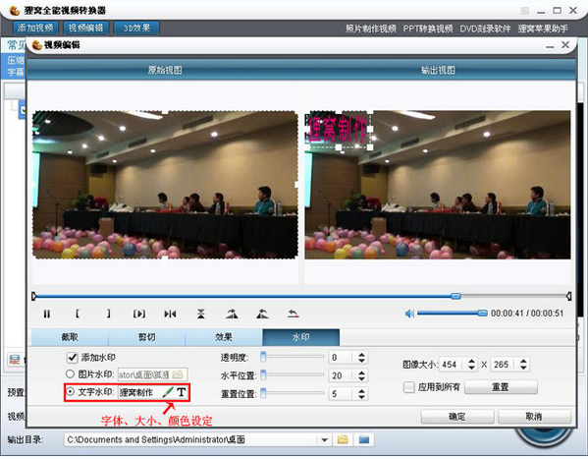
Task: Click the 水平位置 slider handle
Action: (263, 374)
